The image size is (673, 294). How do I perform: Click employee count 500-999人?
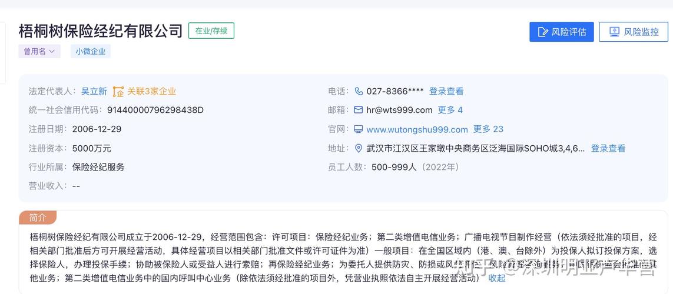point(394,167)
